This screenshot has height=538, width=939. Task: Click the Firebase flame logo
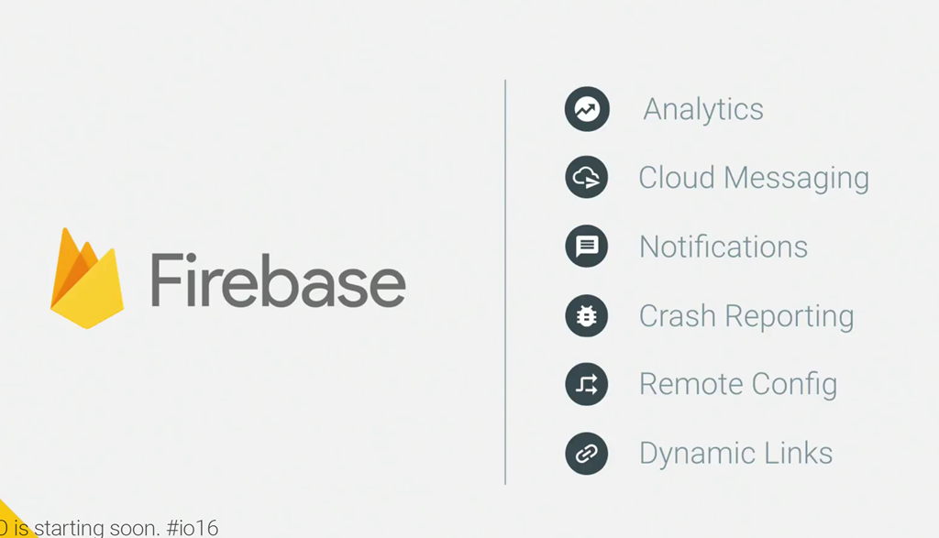(87, 279)
